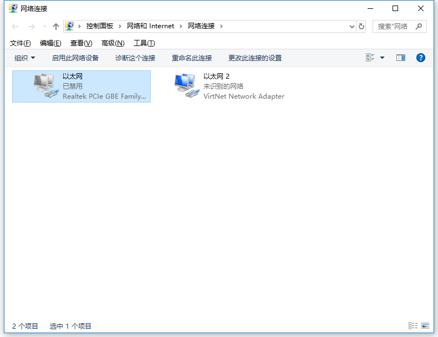Select the disabled 以太网 adapter icon

point(46,86)
